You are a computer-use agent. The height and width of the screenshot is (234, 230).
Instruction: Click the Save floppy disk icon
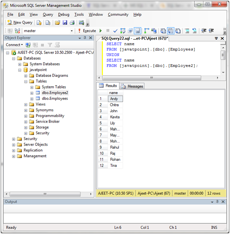pos(65,22)
